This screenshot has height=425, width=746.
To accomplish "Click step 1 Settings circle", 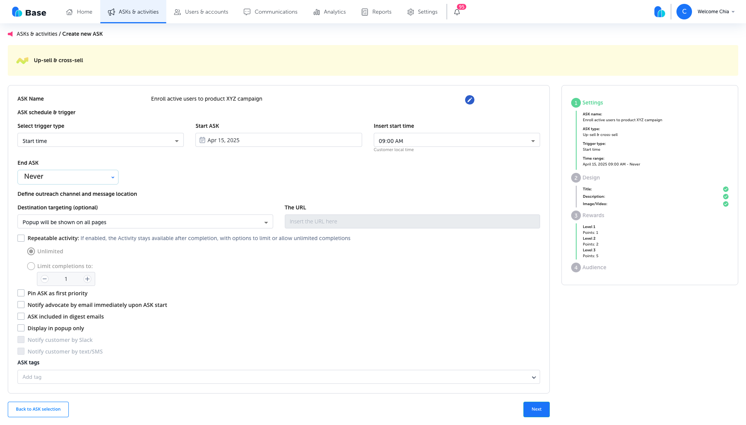I will pos(576,103).
